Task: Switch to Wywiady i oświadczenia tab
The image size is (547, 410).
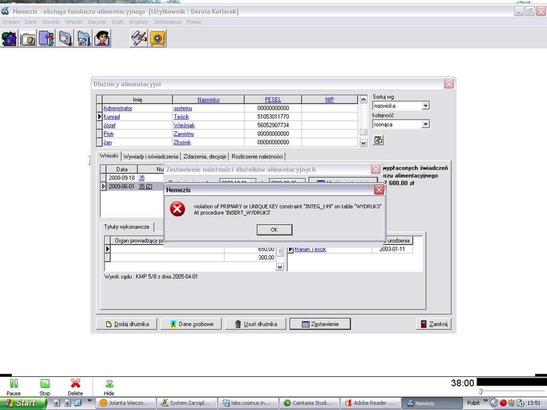Action: [x=151, y=156]
